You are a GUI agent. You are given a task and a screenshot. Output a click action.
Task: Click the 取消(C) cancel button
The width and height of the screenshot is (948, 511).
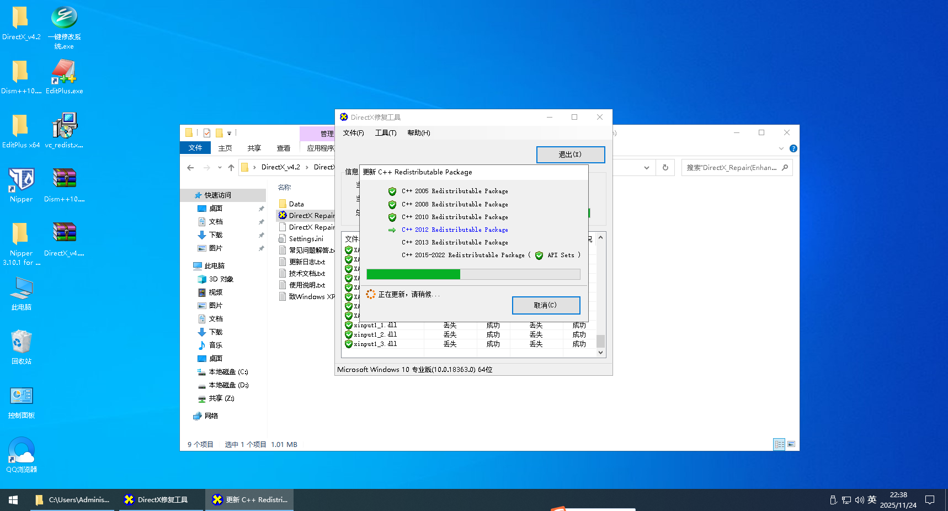tap(545, 305)
